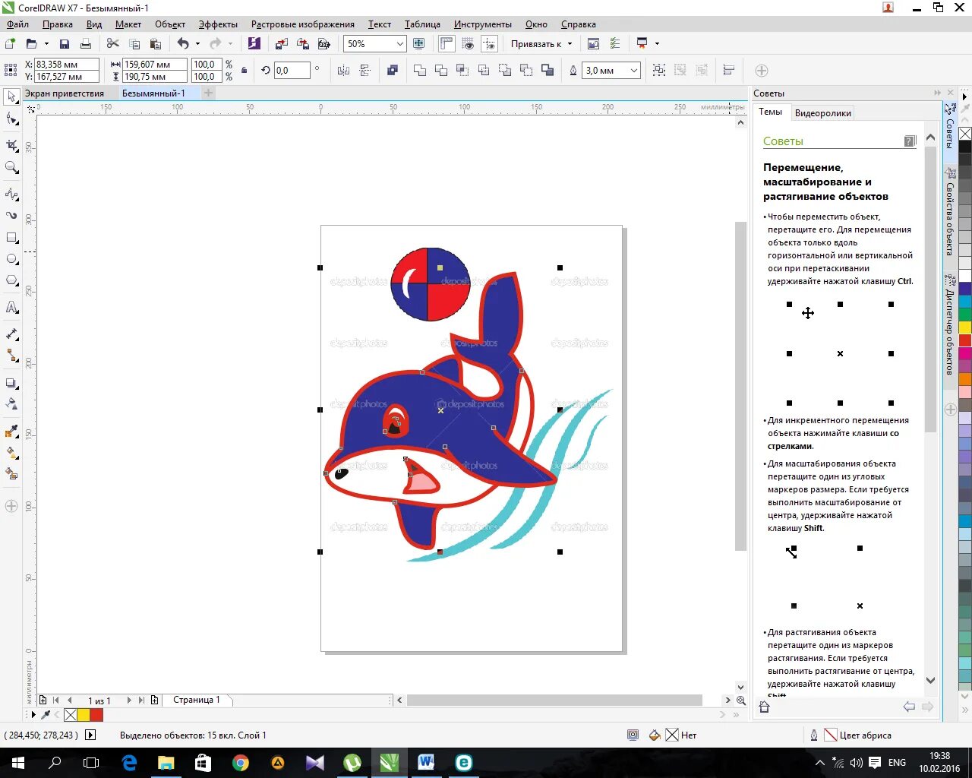Viewport: 972px width, 778px height.
Task: Open the Файл menu
Action: click(x=17, y=24)
